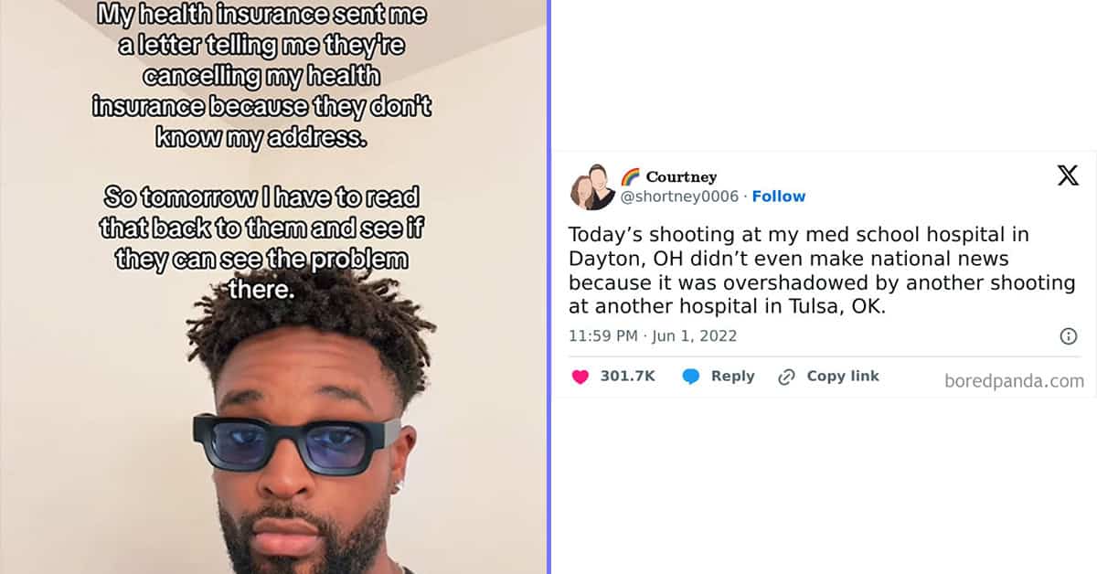The image size is (1097, 574).
Task: Click the chain-link copy icon
Action: click(x=786, y=377)
